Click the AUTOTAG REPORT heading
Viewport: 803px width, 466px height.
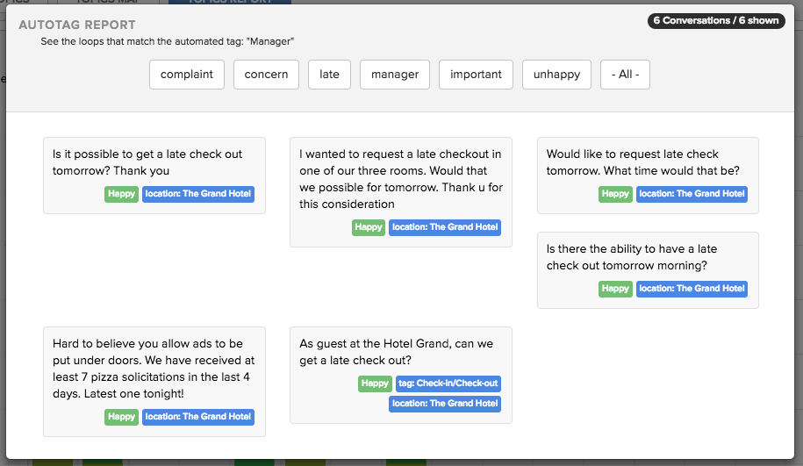click(x=77, y=25)
